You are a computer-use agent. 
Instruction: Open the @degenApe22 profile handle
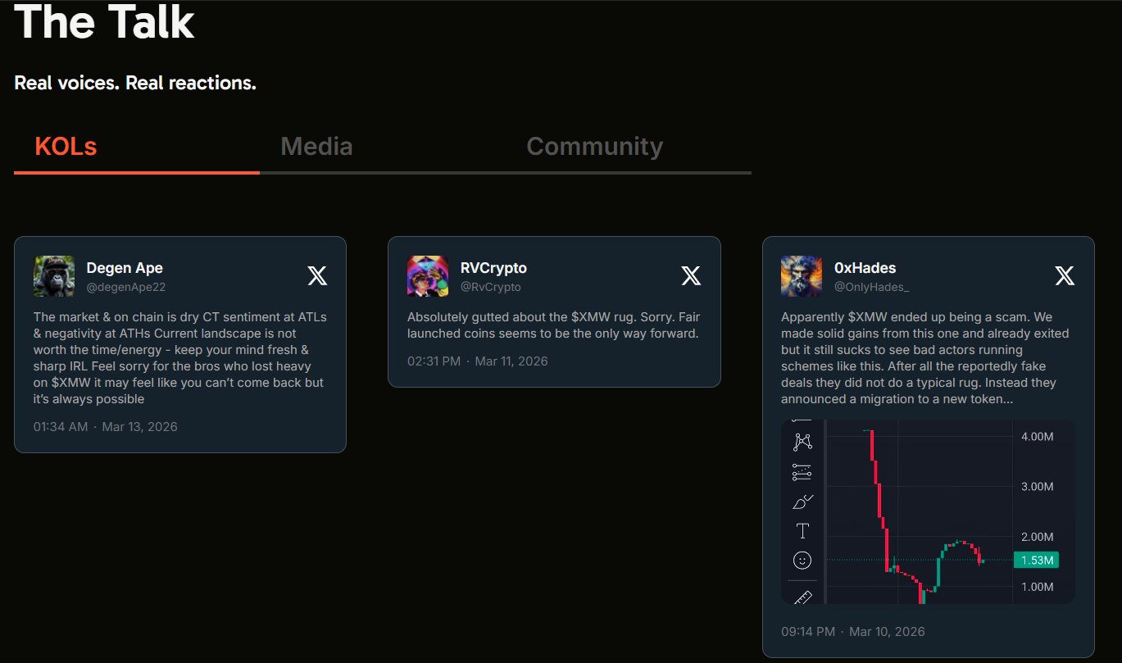tap(126, 287)
